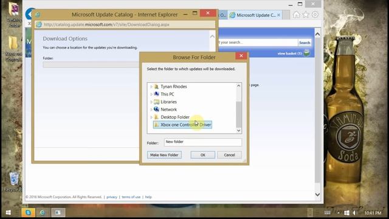Click the third taskbar application icon

58,212
